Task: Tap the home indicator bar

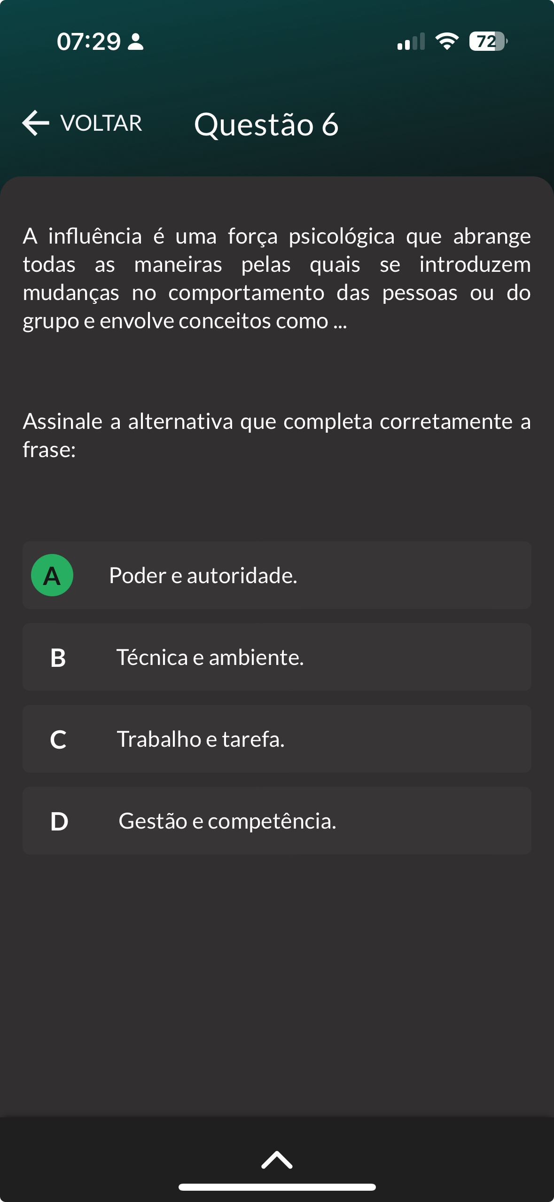Action: (277, 1187)
